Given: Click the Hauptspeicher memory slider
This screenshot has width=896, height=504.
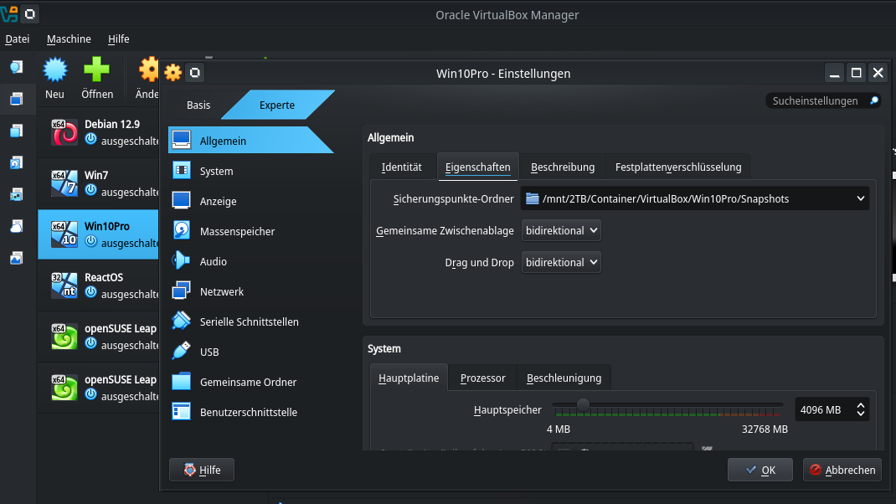Looking at the screenshot, I should [668, 404].
